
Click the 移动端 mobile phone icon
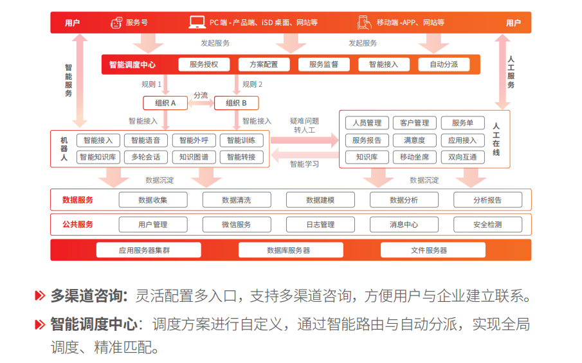(x=364, y=23)
